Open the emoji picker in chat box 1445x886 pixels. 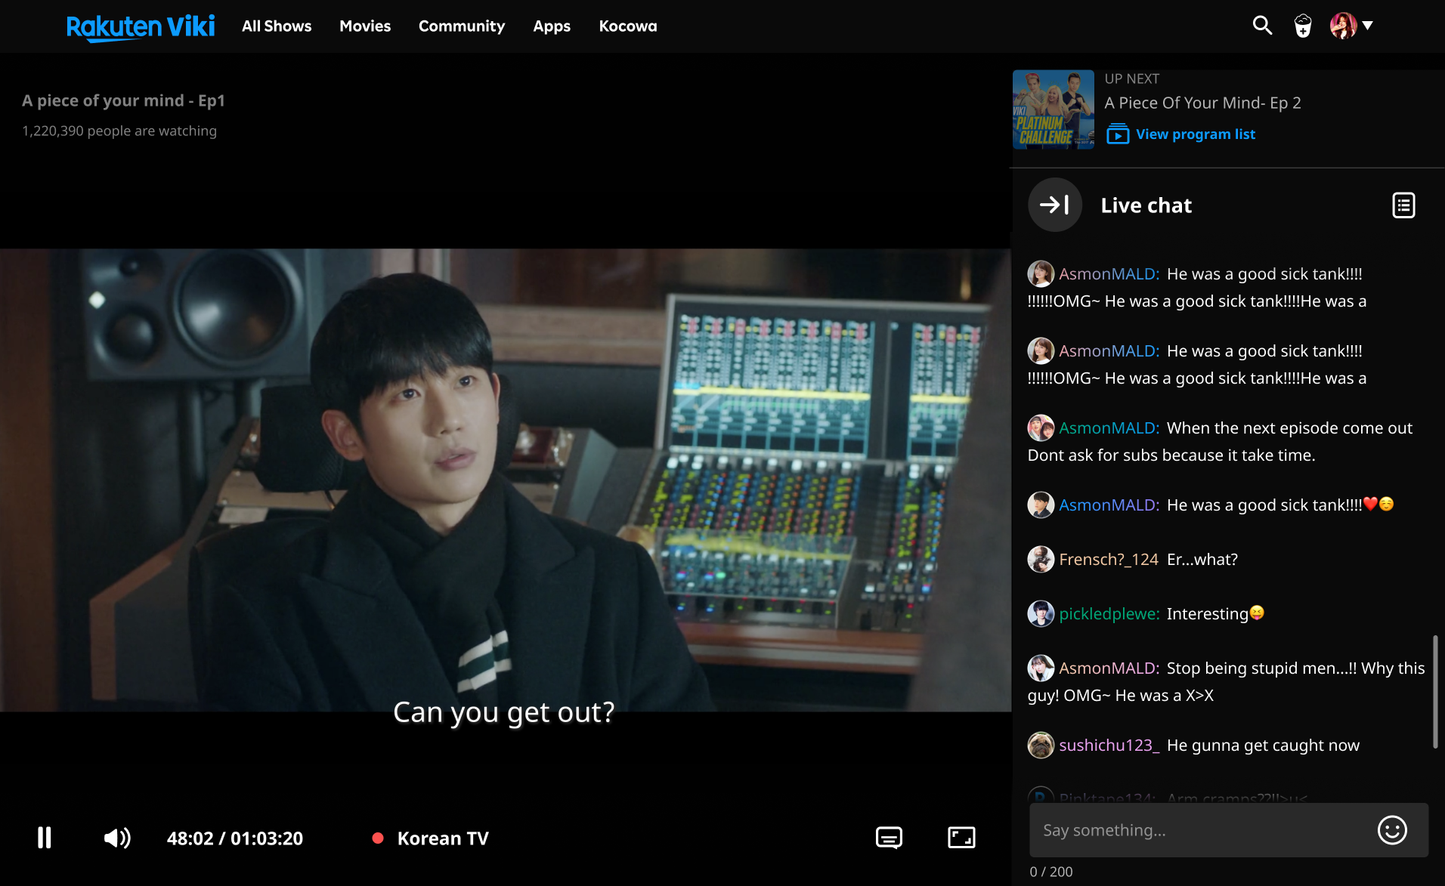pos(1391,830)
